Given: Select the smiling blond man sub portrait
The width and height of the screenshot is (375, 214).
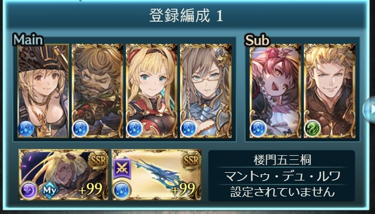Looking at the screenshot, I should [x=329, y=91].
